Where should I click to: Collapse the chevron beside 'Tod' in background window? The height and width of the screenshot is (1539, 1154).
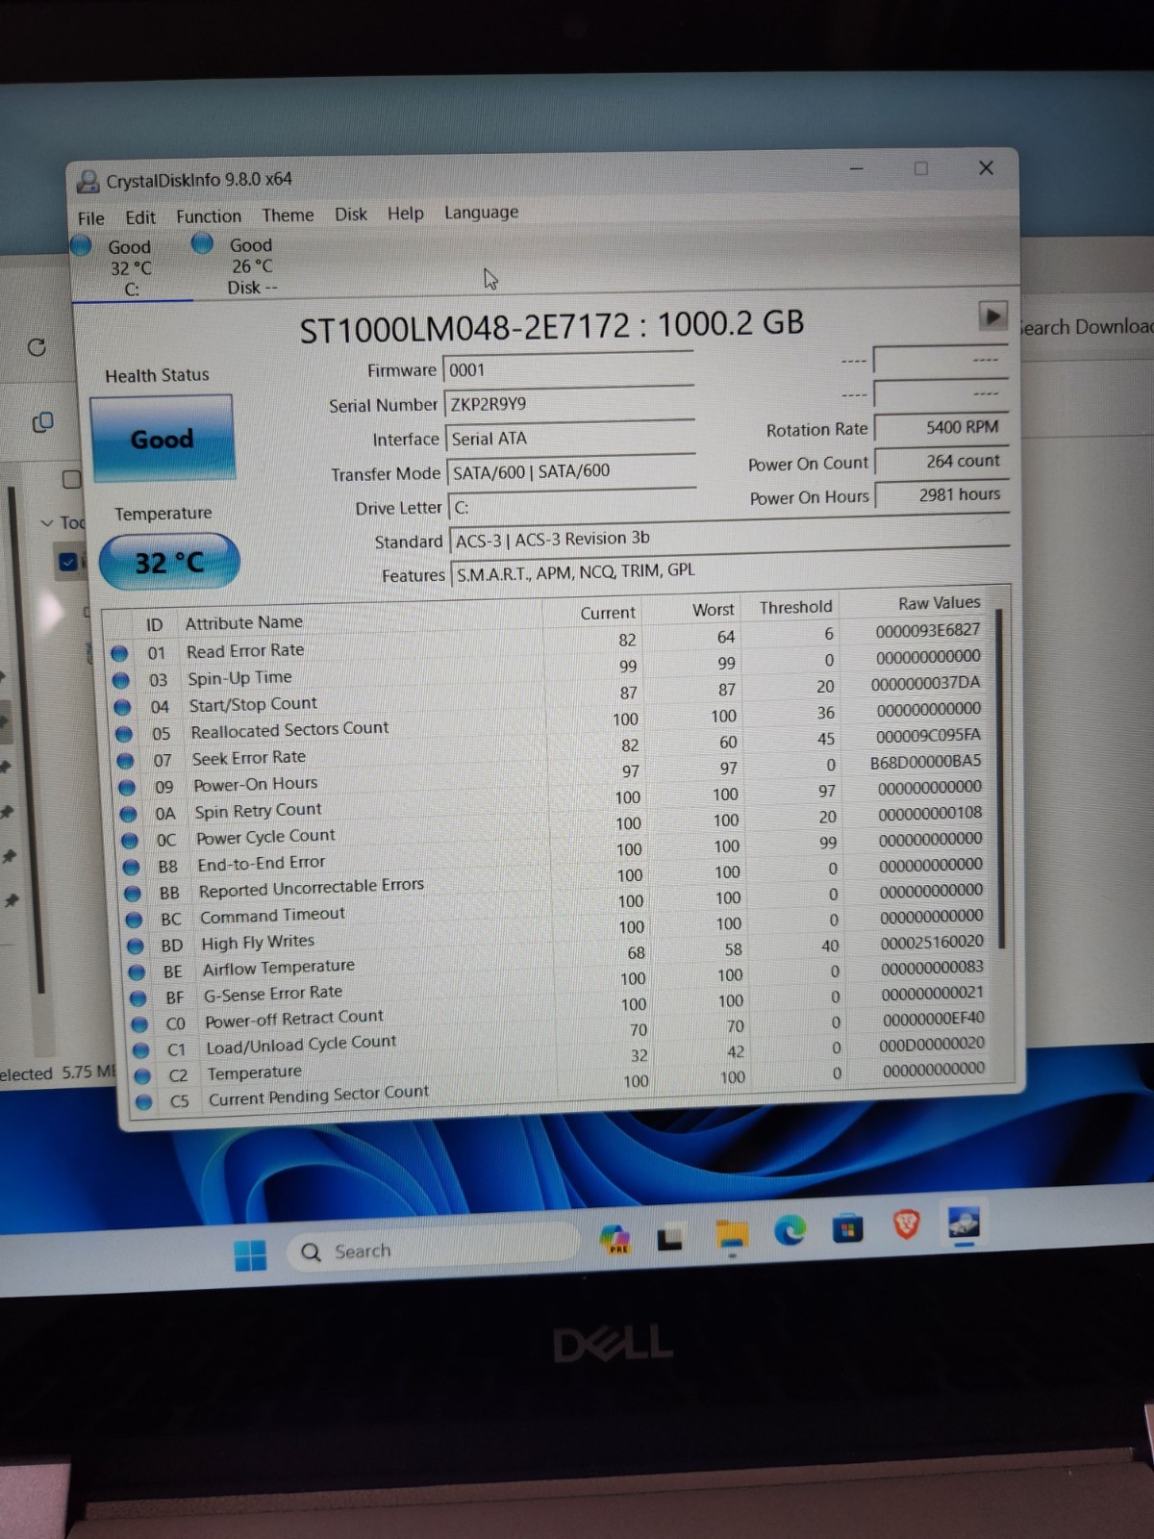pyautogui.click(x=46, y=523)
